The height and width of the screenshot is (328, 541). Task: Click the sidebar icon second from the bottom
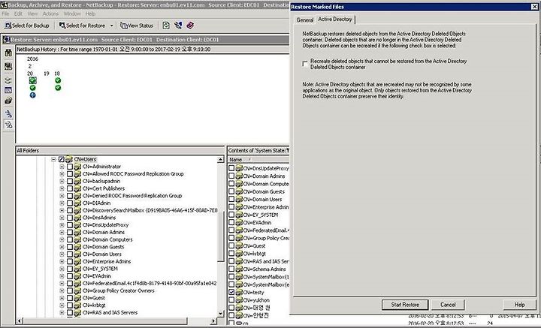[x=8, y=113]
